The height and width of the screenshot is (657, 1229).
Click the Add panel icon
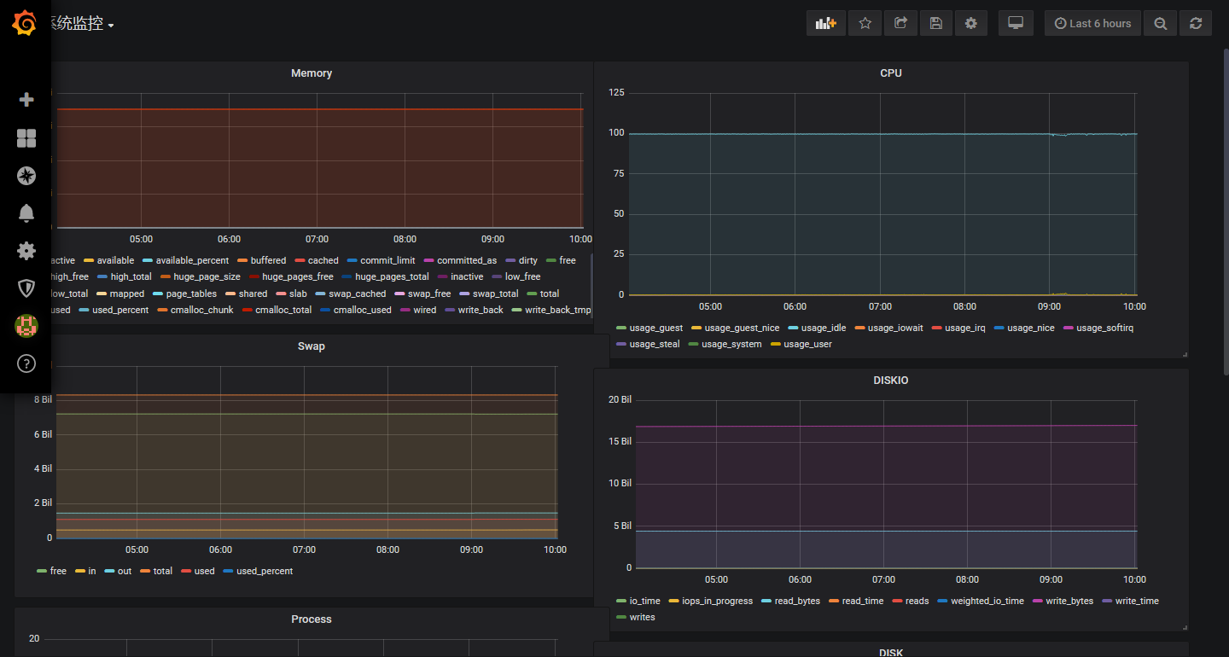click(825, 23)
